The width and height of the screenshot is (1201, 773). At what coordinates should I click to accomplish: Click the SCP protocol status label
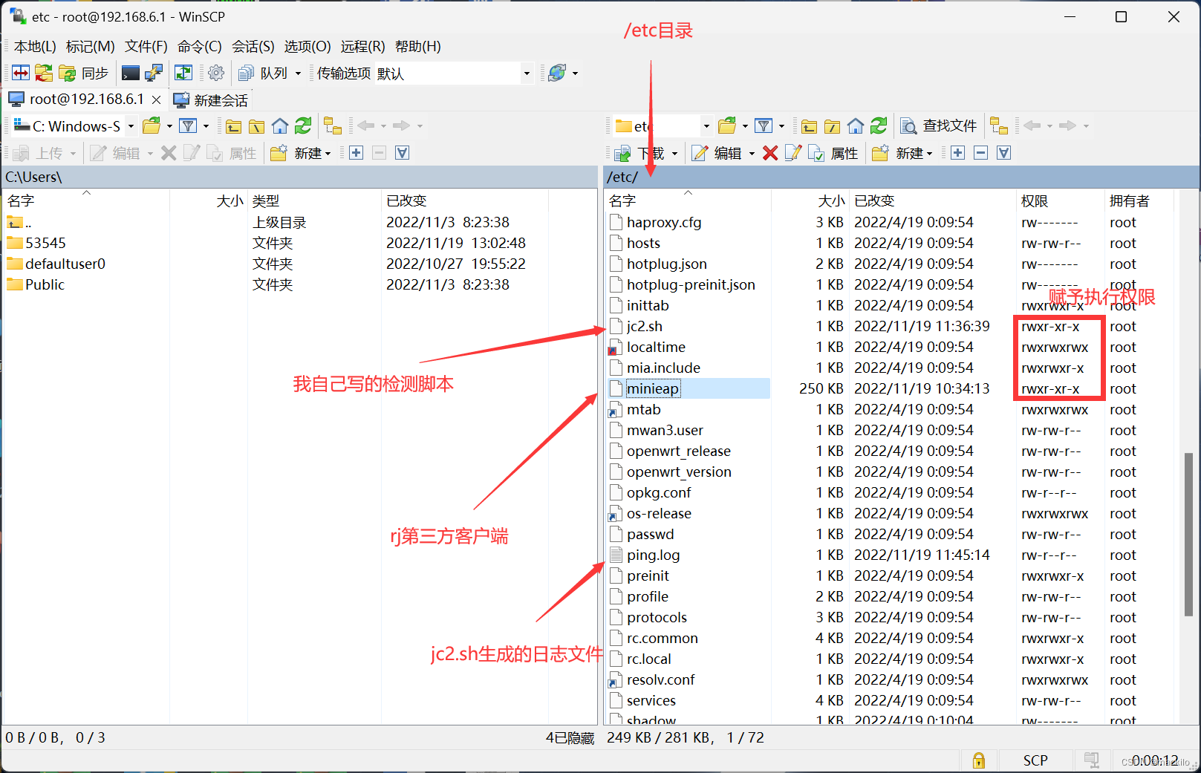pyautogui.click(x=1035, y=760)
